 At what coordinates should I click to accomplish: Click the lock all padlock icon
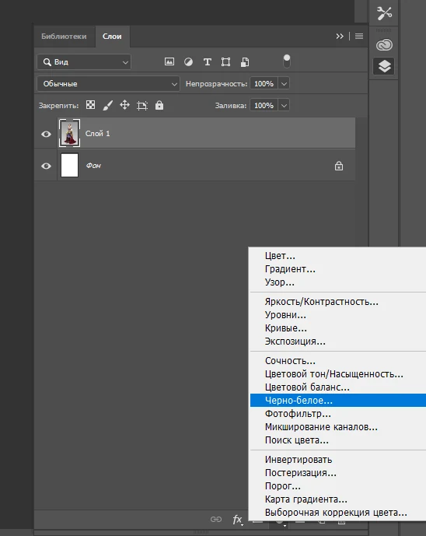coord(159,105)
